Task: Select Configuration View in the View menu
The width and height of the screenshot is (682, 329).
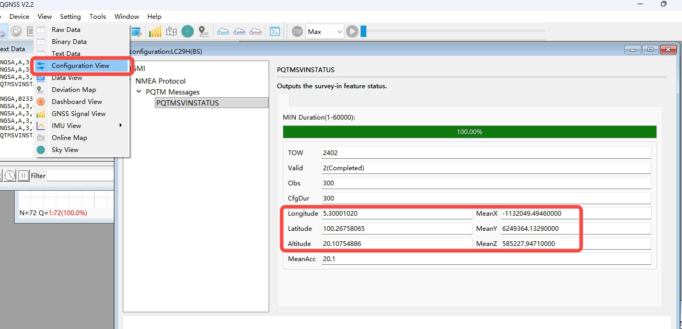Action: pos(80,66)
